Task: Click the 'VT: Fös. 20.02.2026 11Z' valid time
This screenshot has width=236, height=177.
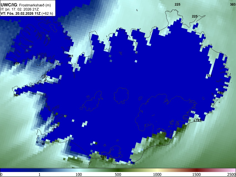Action: tap(21, 13)
